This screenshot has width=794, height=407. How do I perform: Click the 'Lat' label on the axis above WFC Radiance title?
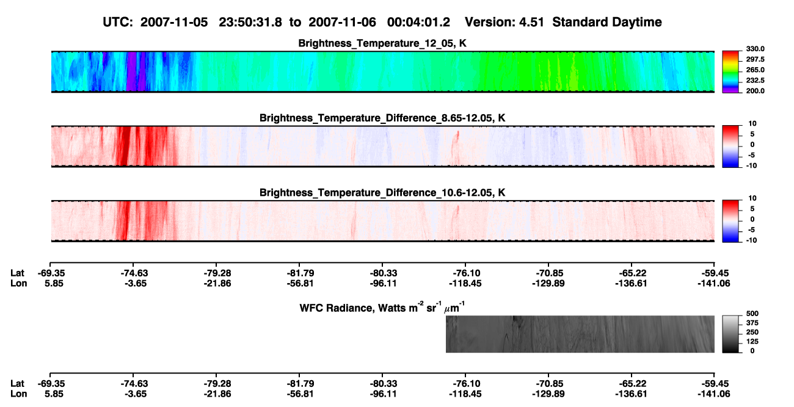[17, 272]
